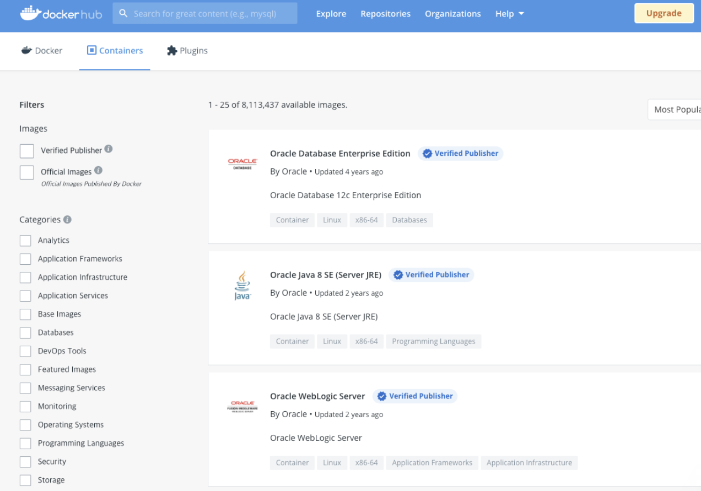The width and height of the screenshot is (701, 491).
Task: Open Oracle Java 8 SE (Server JRE) title
Action: [326, 275]
